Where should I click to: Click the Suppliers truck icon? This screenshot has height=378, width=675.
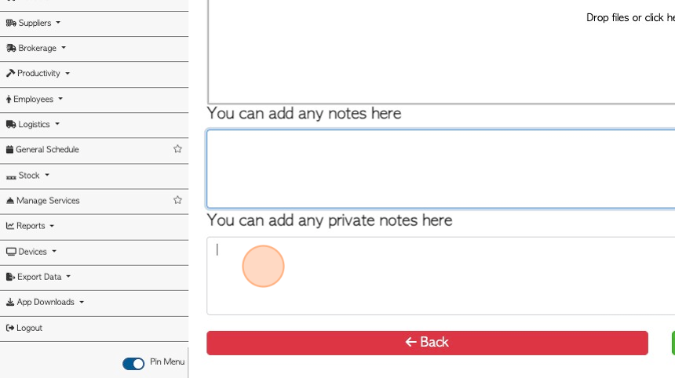[x=11, y=23]
